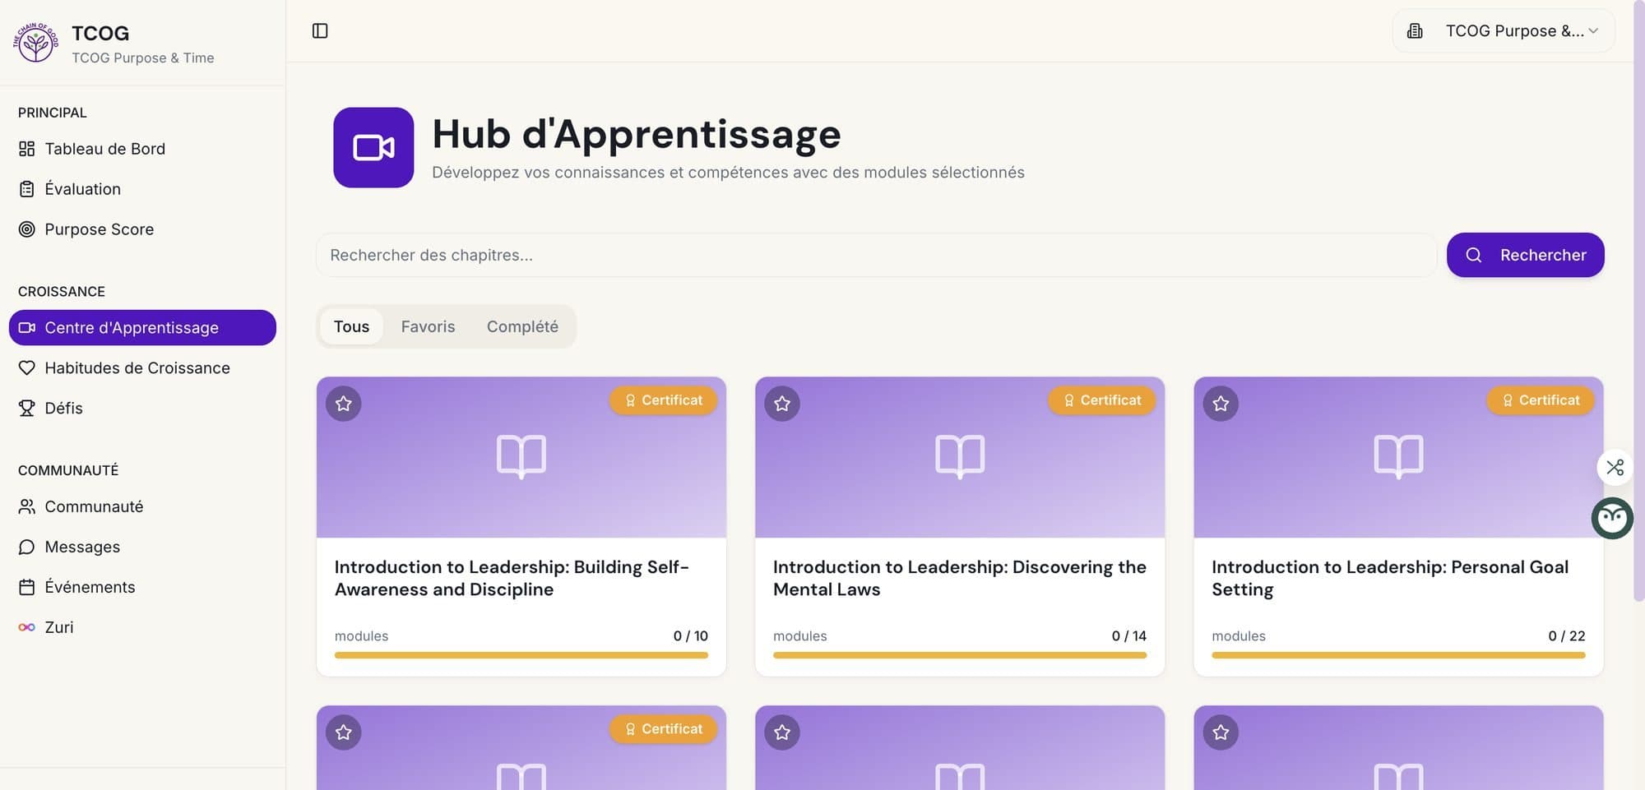The height and width of the screenshot is (790, 1645).
Task: Open Communauté section
Action: [142, 507]
